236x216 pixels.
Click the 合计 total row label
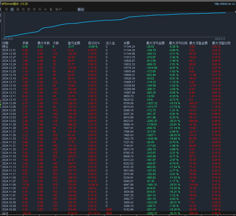[x=5, y=213]
